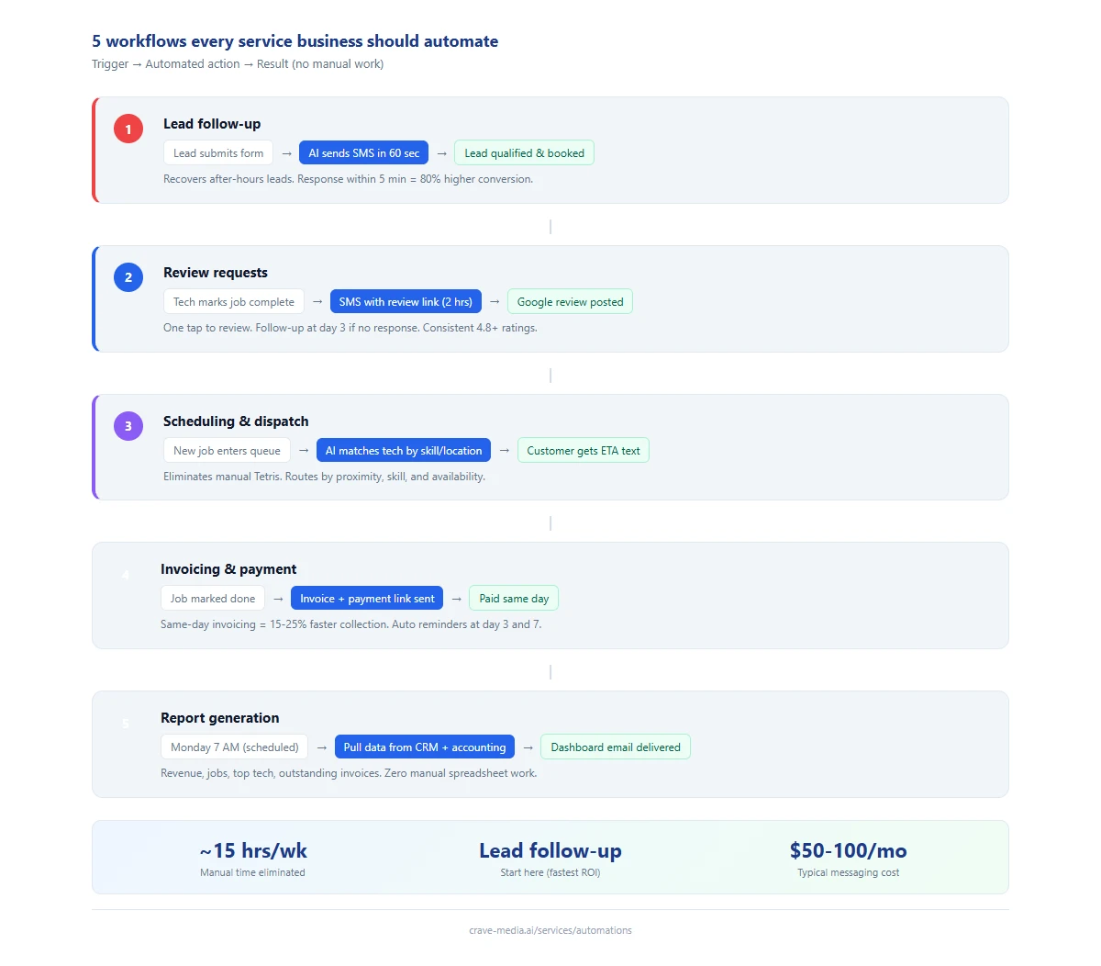Click 'Manual time eliminated' caption
The height and width of the screenshot is (966, 1101).
tap(253, 872)
